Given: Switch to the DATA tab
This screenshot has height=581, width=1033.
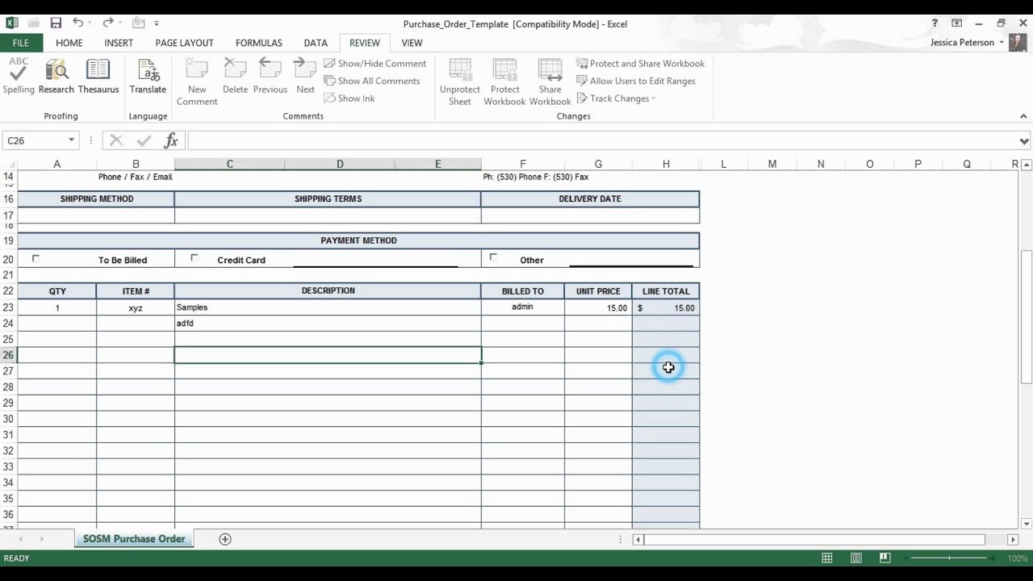Looking at the screenshot, I should pos(316,43).
